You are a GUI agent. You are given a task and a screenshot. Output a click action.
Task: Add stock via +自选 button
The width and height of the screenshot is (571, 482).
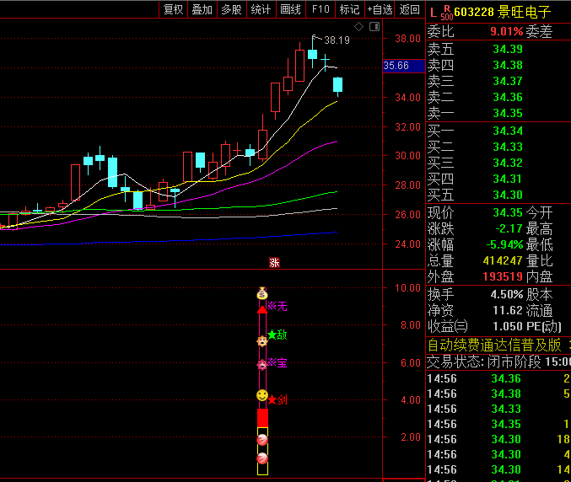point(380,9)
